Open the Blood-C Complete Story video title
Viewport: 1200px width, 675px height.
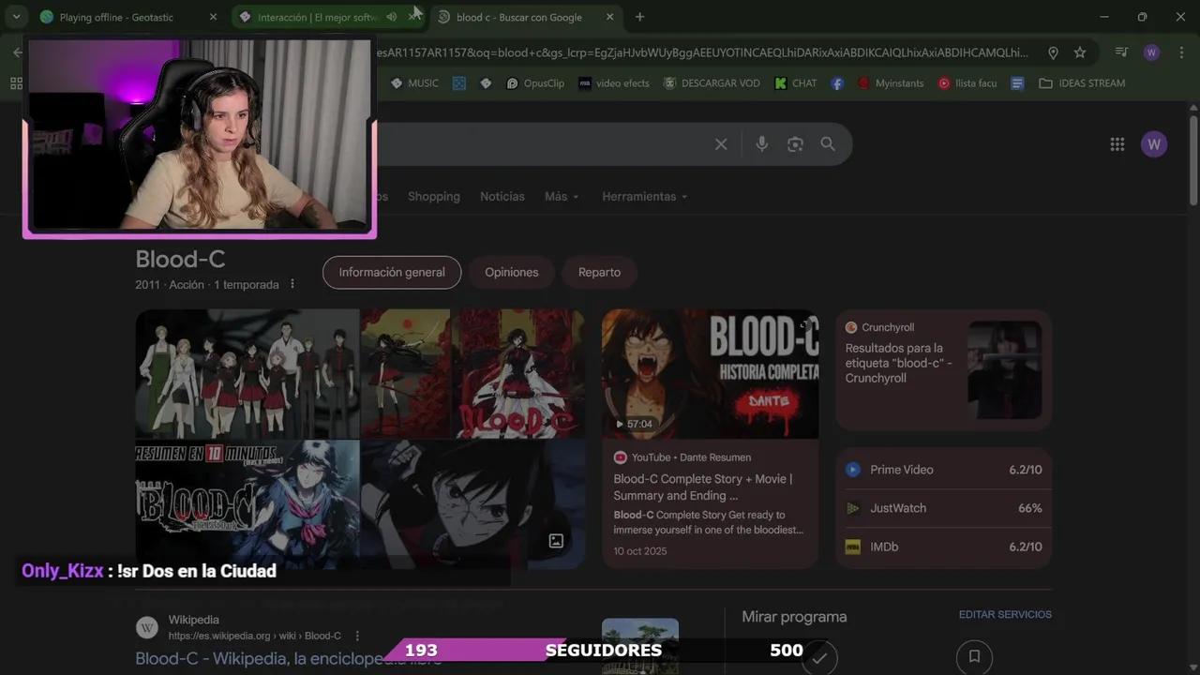pyautogui.click(x=703, y=487)
